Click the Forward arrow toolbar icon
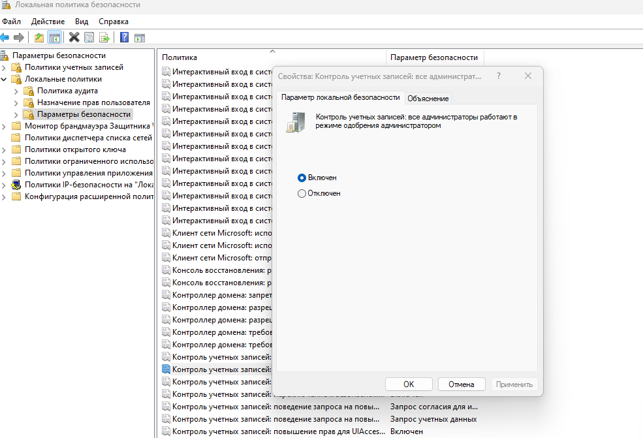Viewport: 643px width, 438px height. pyautogui.click(x=19, y=38)
